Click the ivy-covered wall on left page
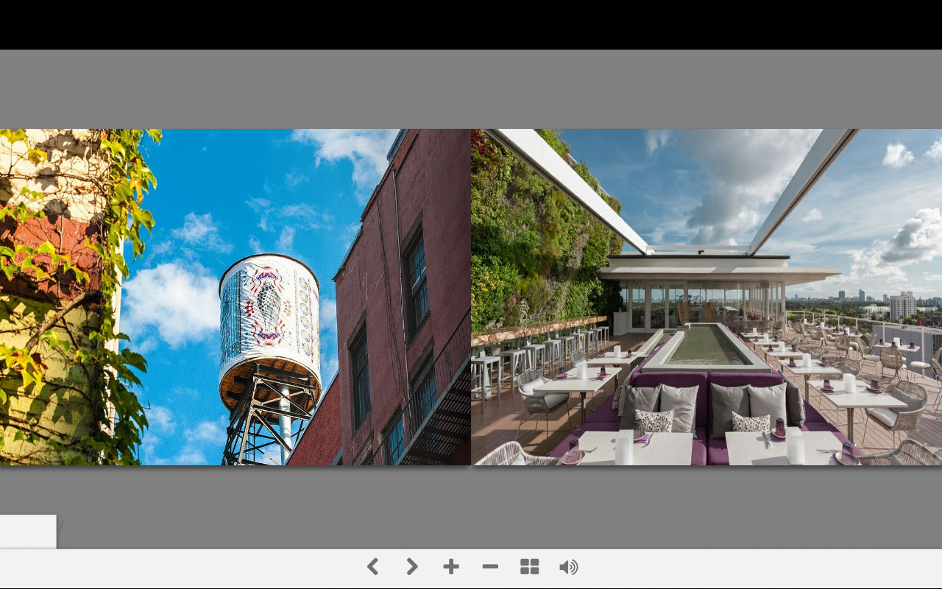The height and width of the screenshot is (589, 942). pos(59,294)
